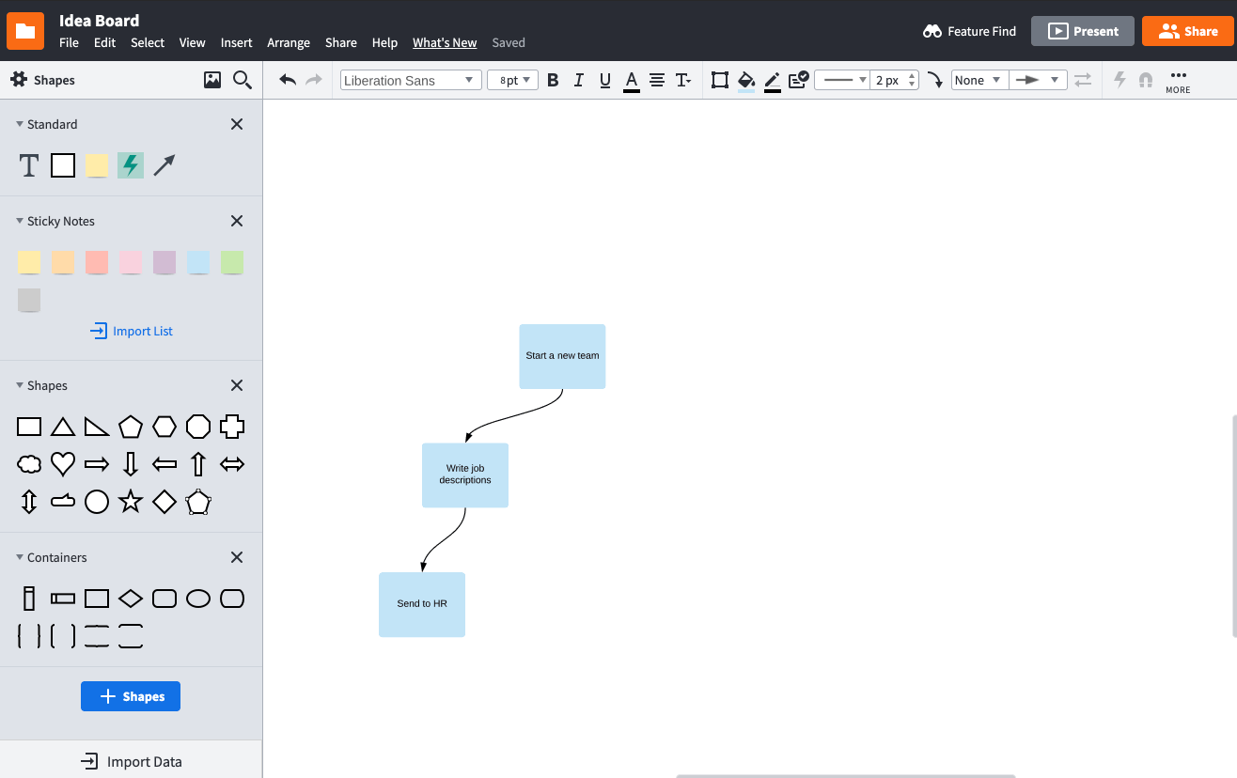
Task: Click the shape border style icon
Action: [x=720, y=80]
